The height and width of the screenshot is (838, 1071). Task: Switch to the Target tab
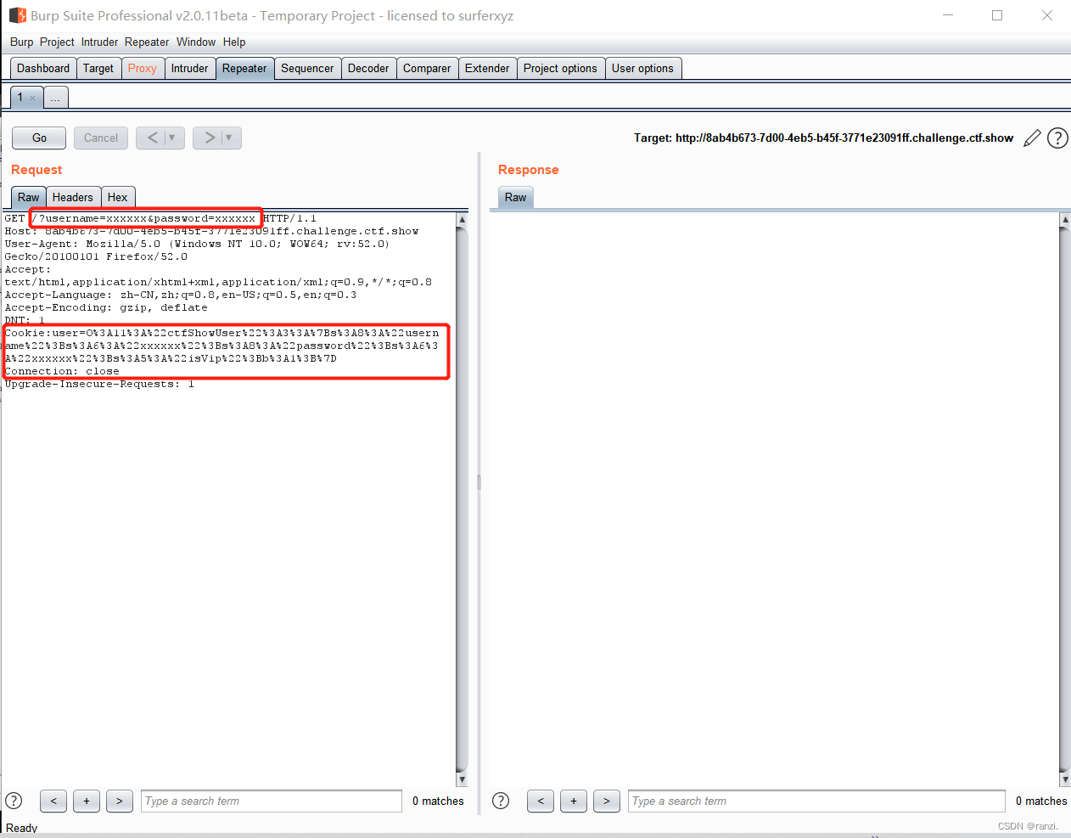[x=98, y=68]
